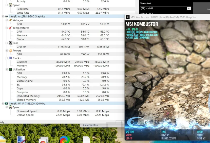Collapse the Temperatures branch
This screenshot has width=210, height=143.
[7, 28]
